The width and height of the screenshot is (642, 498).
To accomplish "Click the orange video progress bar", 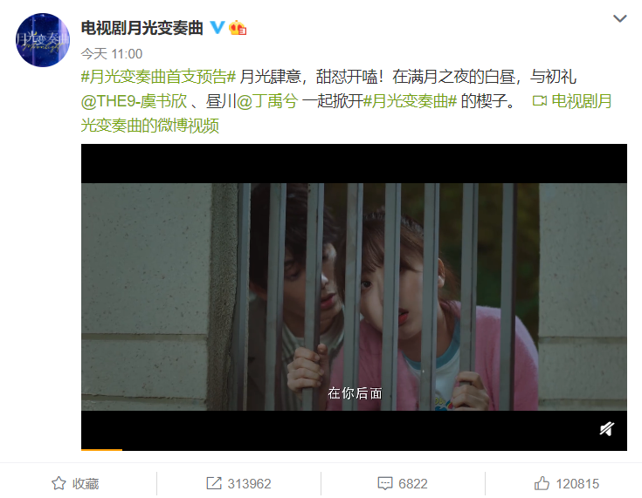I will 101,450.
